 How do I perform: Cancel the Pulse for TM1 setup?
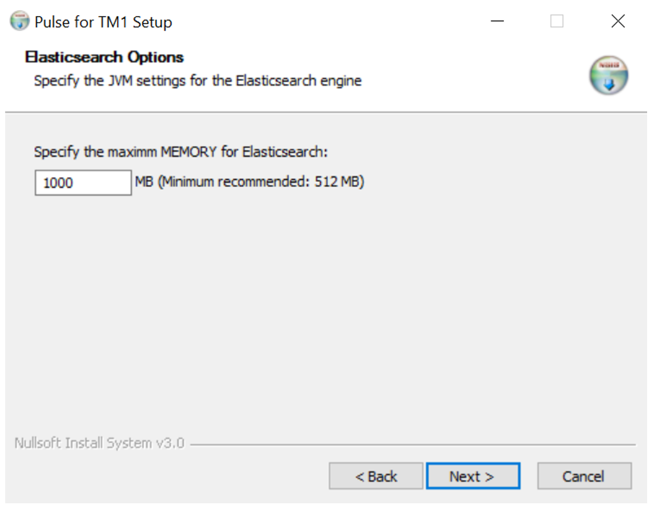584,476
